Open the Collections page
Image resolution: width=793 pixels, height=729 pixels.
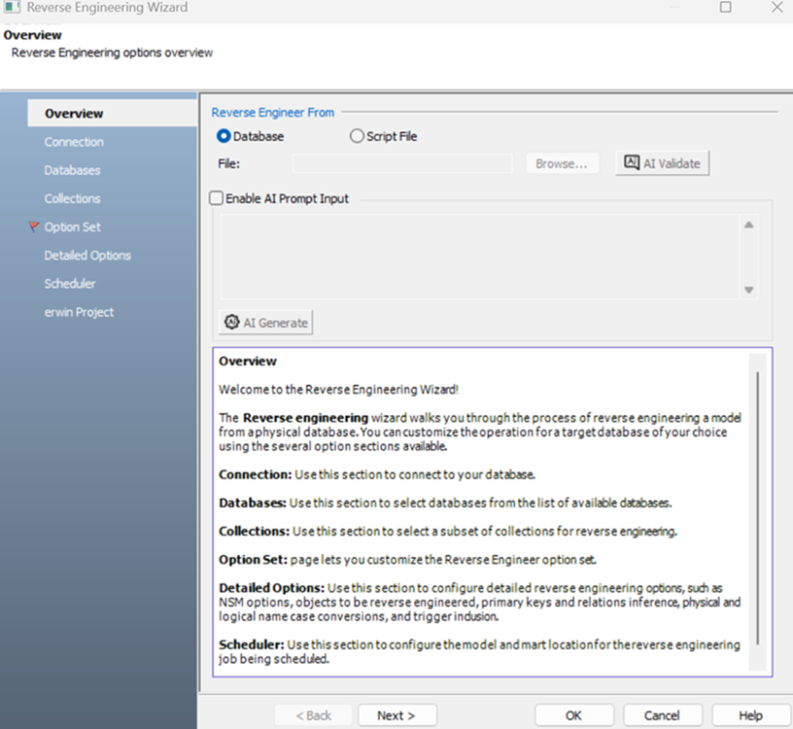click(72, 198)
